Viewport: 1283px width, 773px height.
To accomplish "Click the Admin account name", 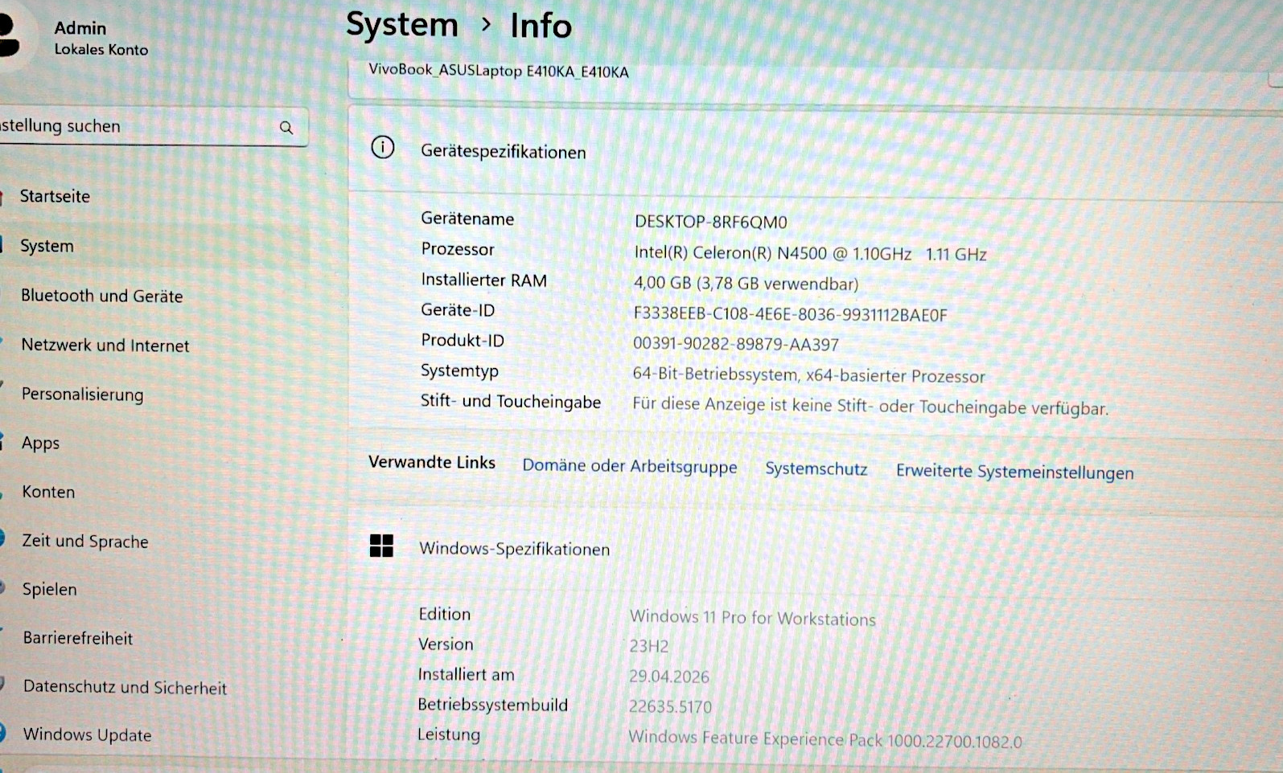I will click(80, 28).
